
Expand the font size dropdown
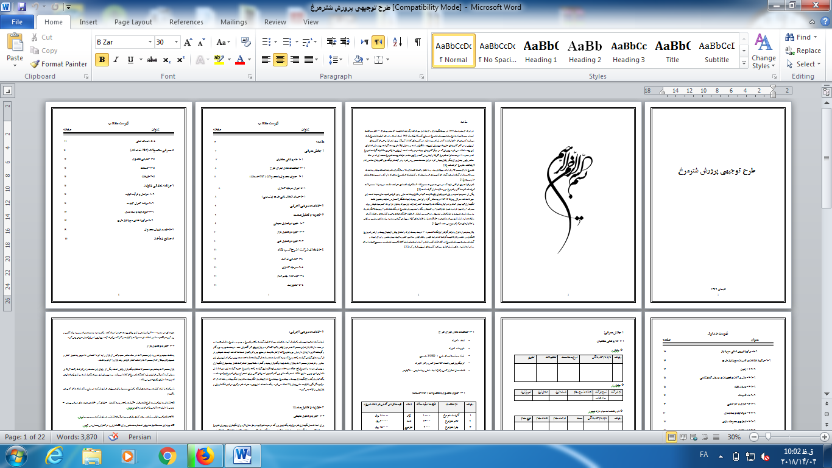177,42
